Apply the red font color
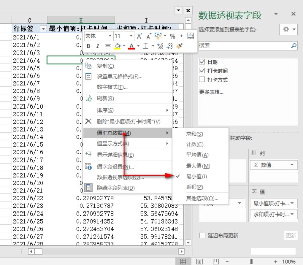The width and height of the screenshot is (303, 265). (x=132, y=46)
